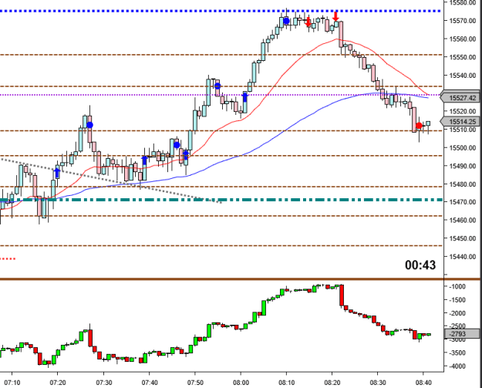The height and width of the screenshot is (388, 482).
Task: Click the 07:20 time axis label
Action: pos(58,383)
